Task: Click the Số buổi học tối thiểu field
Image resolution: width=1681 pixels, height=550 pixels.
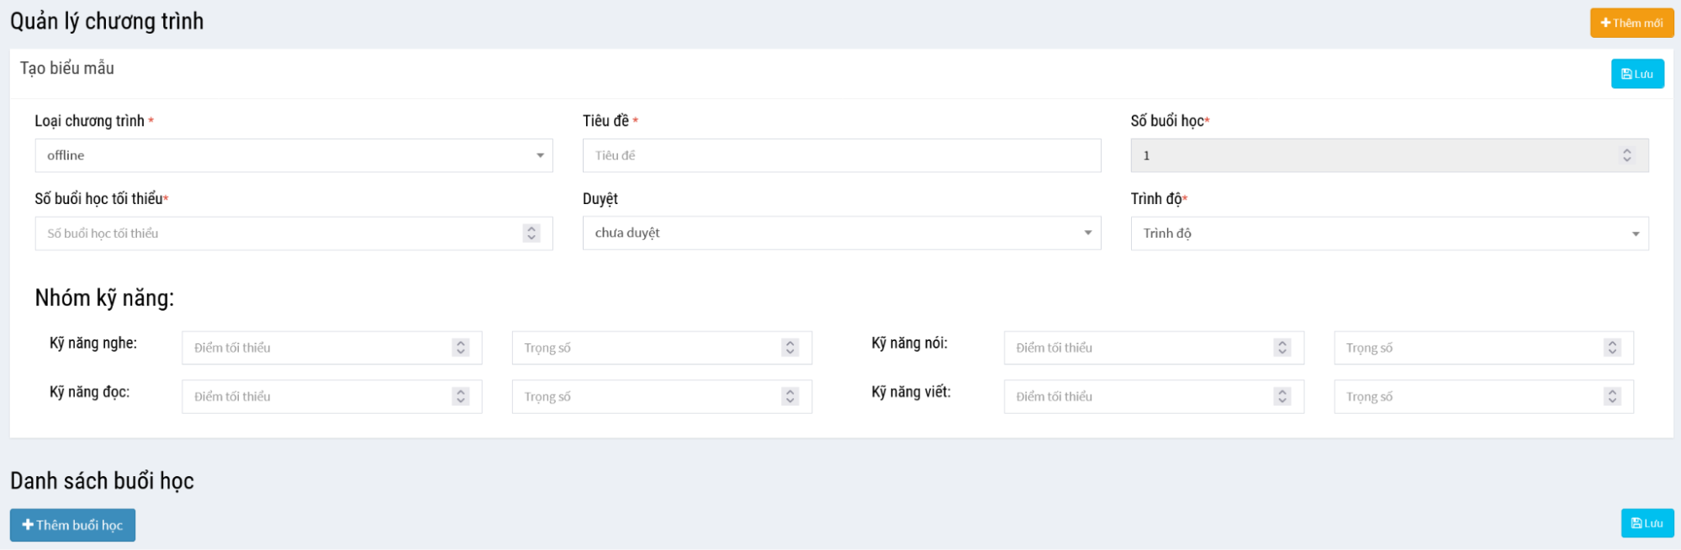Action: pos(278,233)
